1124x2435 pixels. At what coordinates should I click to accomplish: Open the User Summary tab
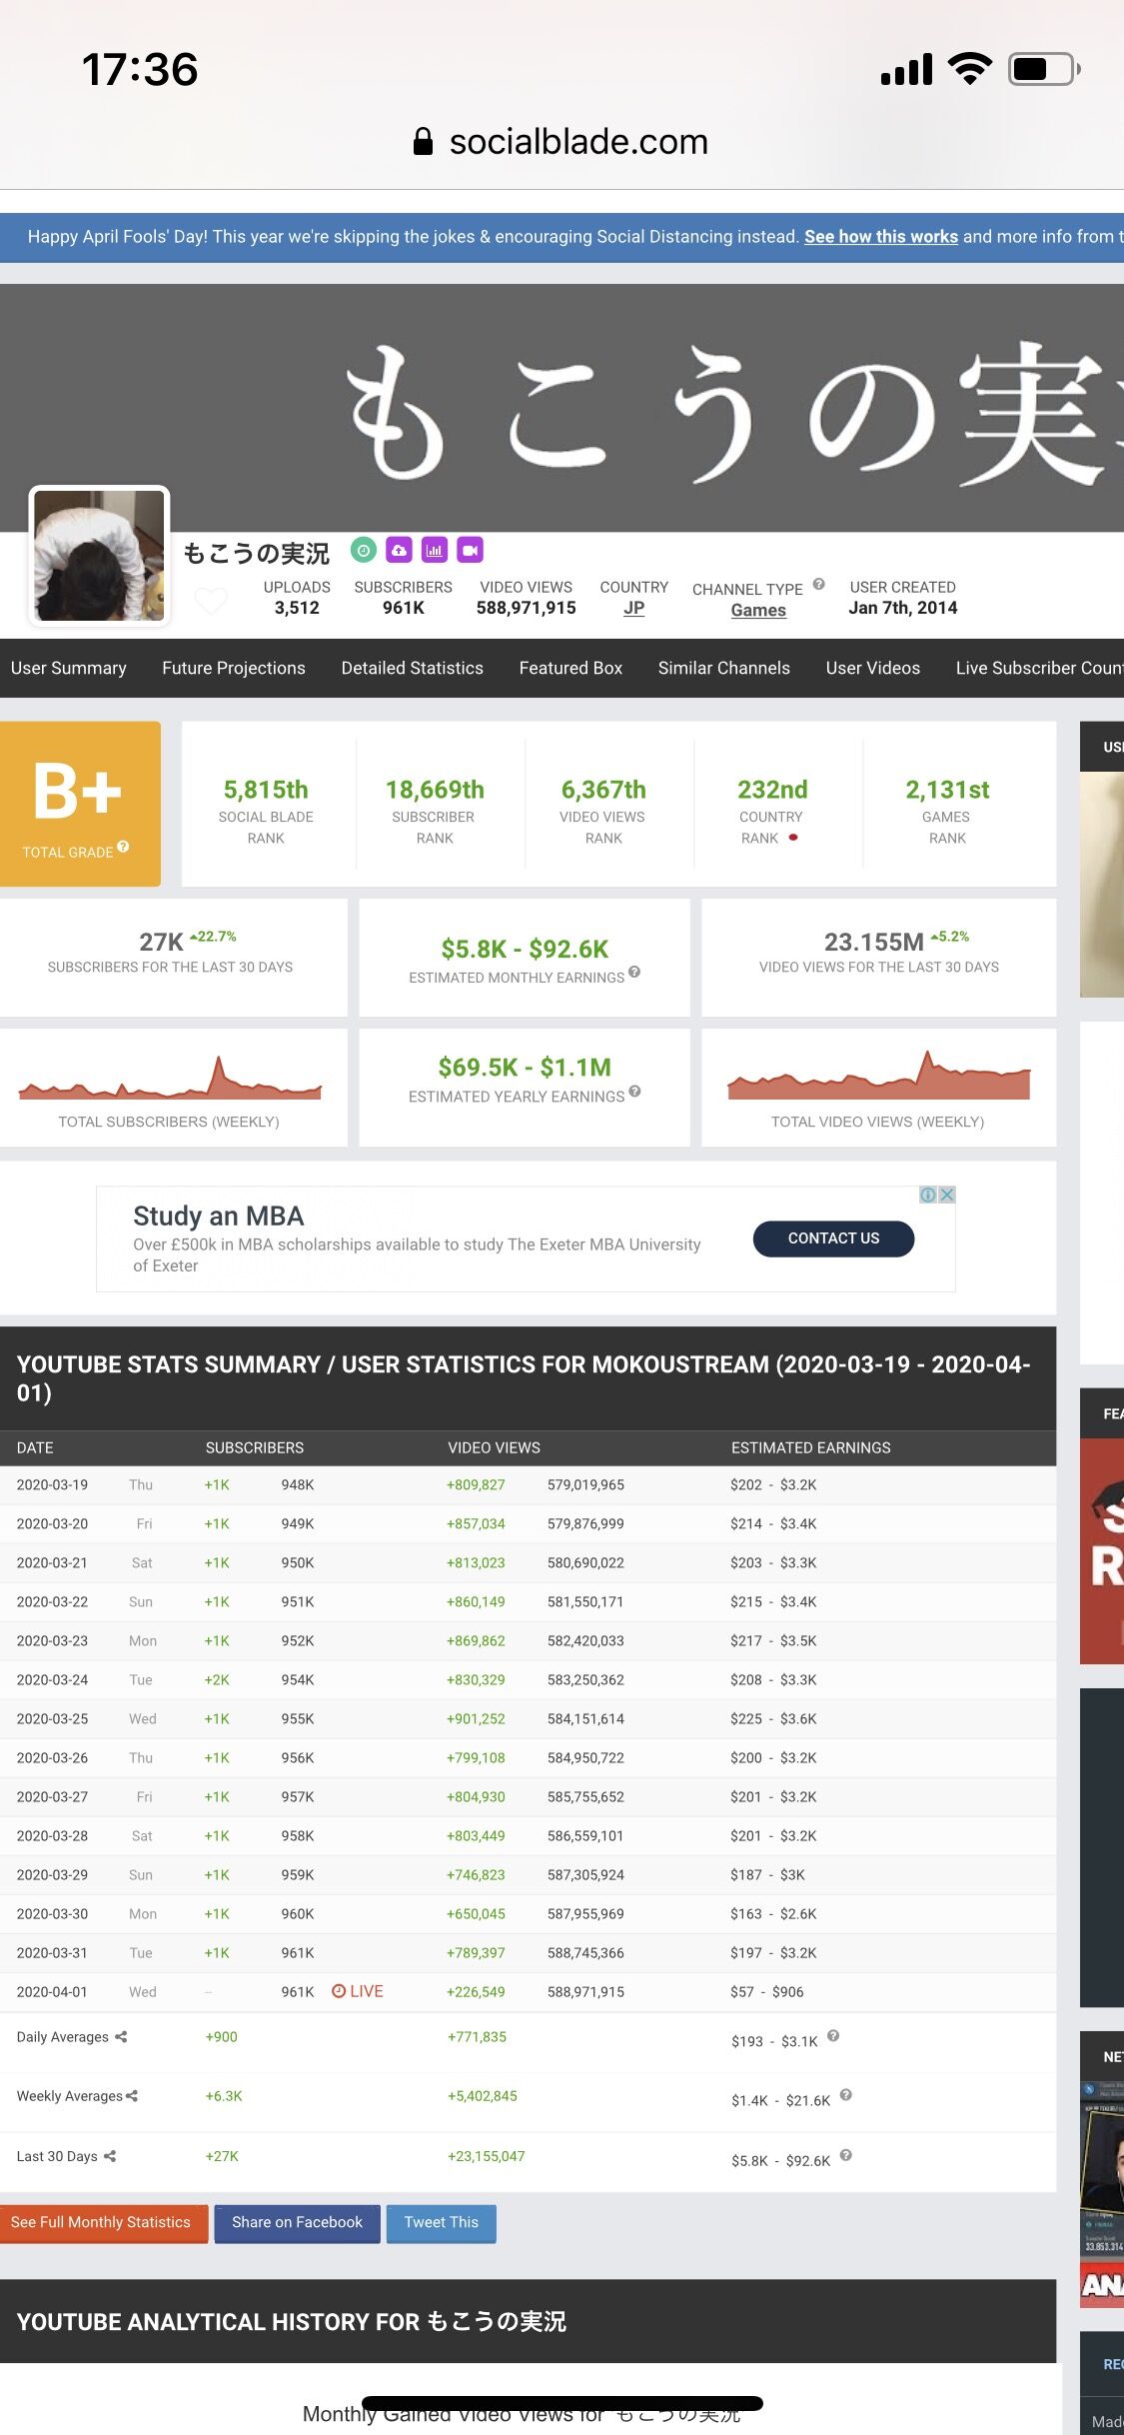click(69, 668)
